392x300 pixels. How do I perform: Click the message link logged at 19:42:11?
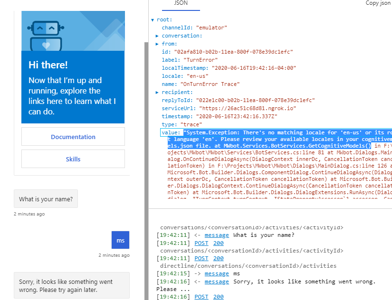[217, 235]
